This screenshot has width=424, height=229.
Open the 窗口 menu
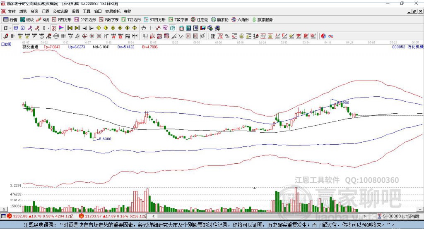98,11
